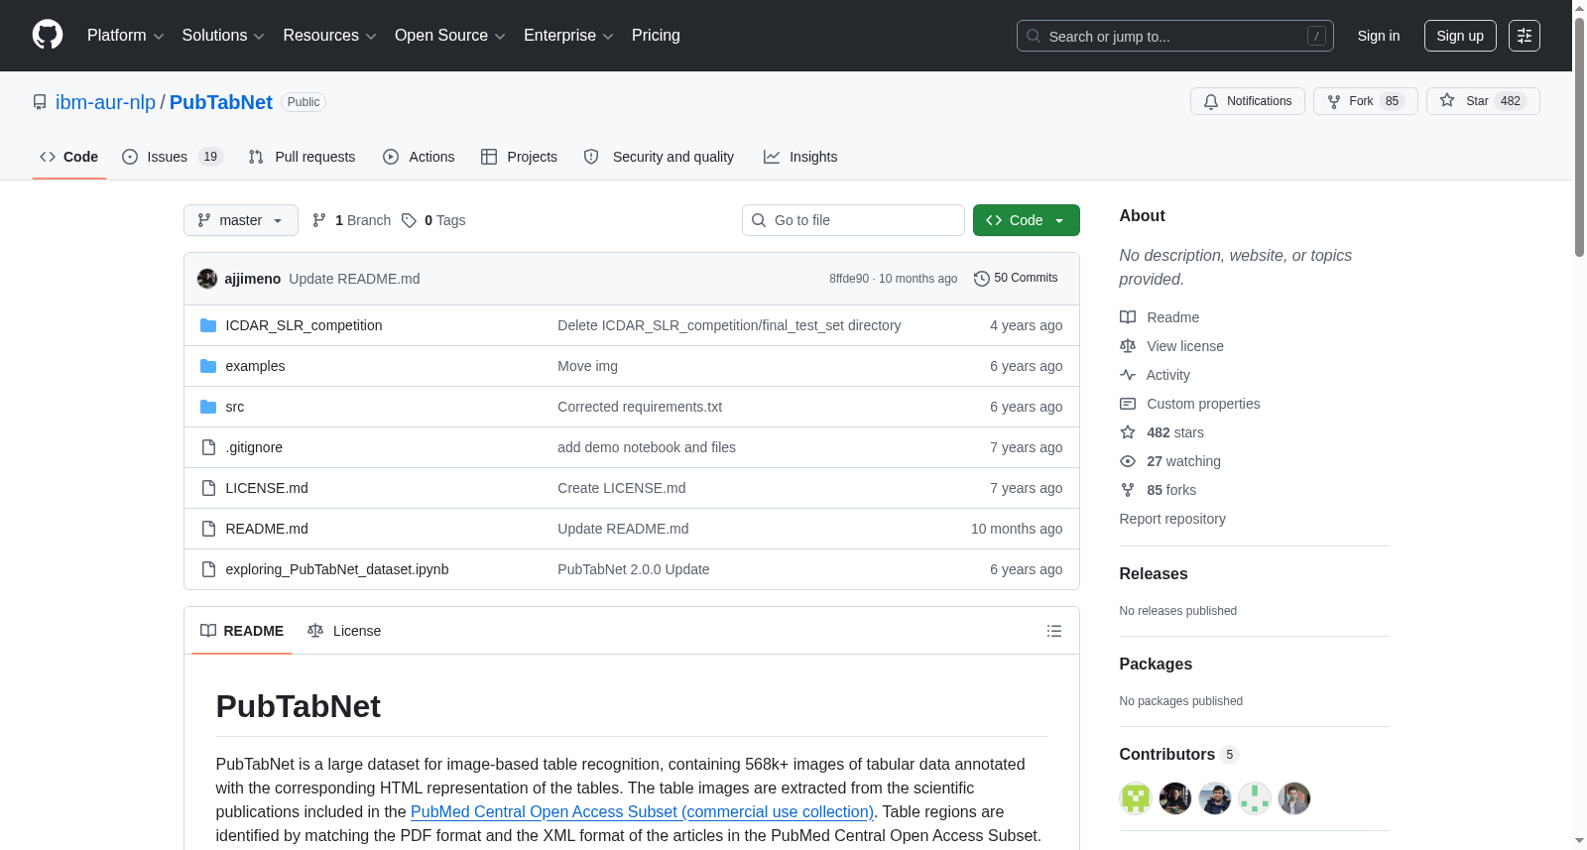Open the fourth contributor avatar
Viewport: 1587px width, 850px height.
pyautogui.click(x=1255, y=798)
